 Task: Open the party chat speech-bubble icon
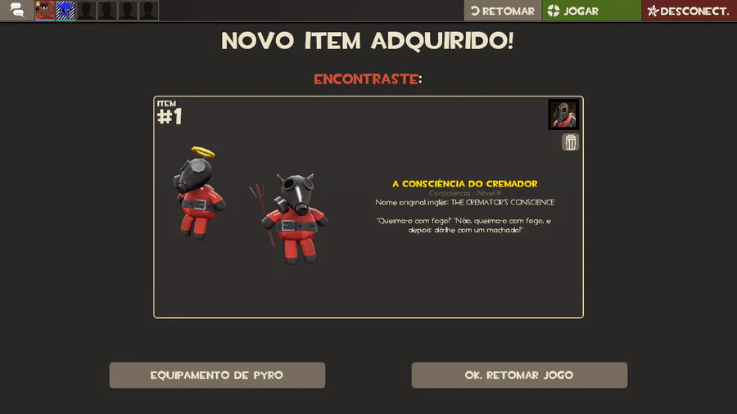point(17,11)
